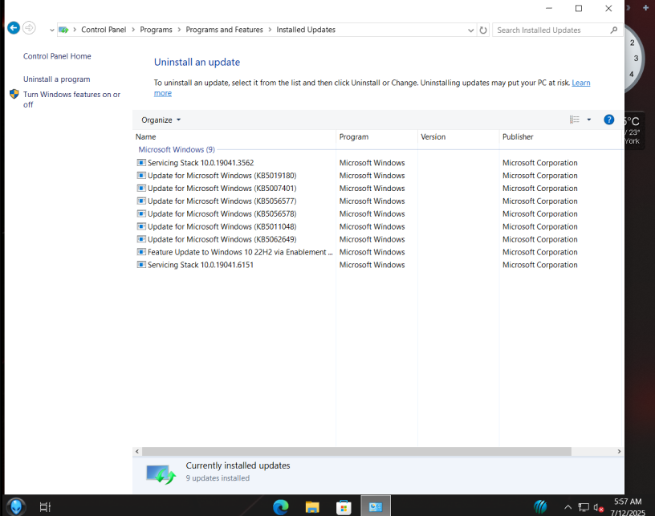The height and width of the screenshot is (516, 655).
Task: Open File Explorer from taskbar
Action: [x=312, y=507]
